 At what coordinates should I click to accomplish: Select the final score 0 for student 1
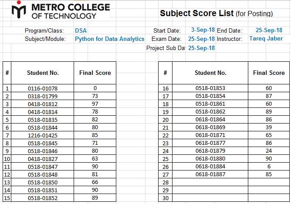coord(95,88)
